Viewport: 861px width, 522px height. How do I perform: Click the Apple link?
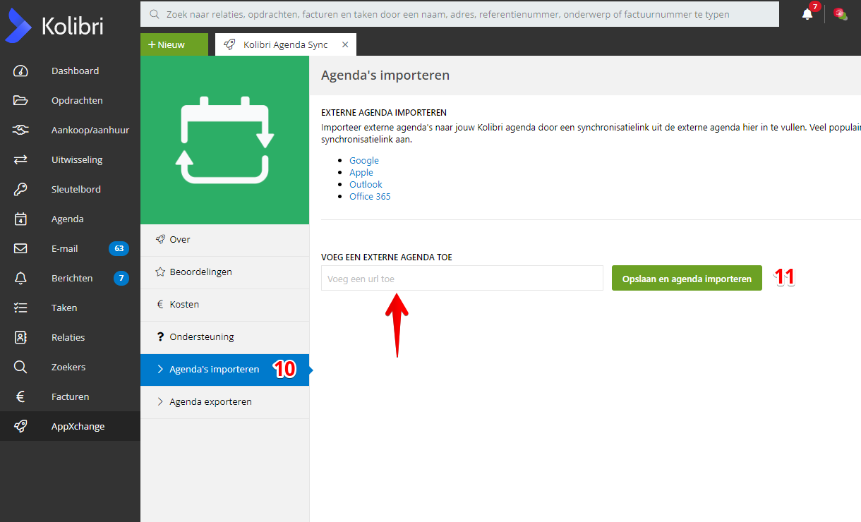(361, 172)
